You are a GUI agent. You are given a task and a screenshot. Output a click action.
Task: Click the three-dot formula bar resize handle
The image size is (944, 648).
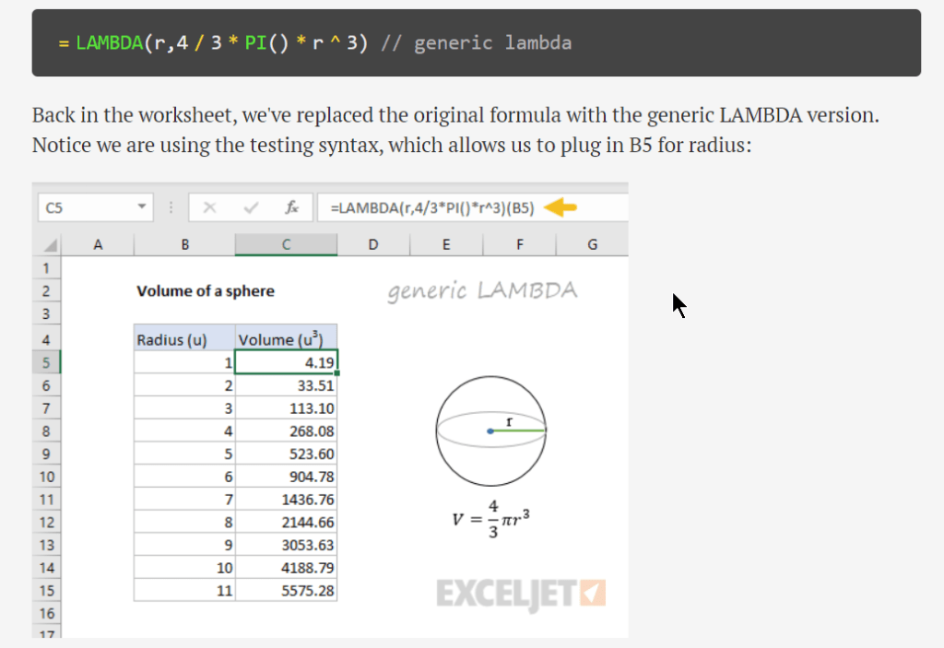(171, 208)
